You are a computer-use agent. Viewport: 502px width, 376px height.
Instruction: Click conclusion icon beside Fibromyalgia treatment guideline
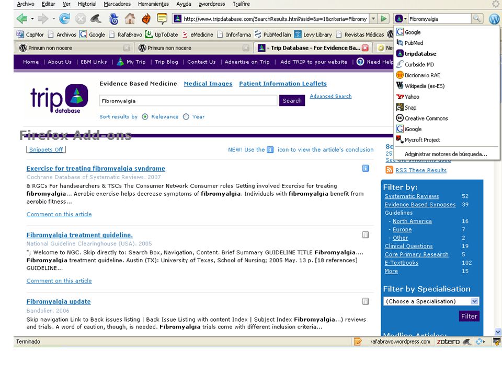[x=366, y=234]
